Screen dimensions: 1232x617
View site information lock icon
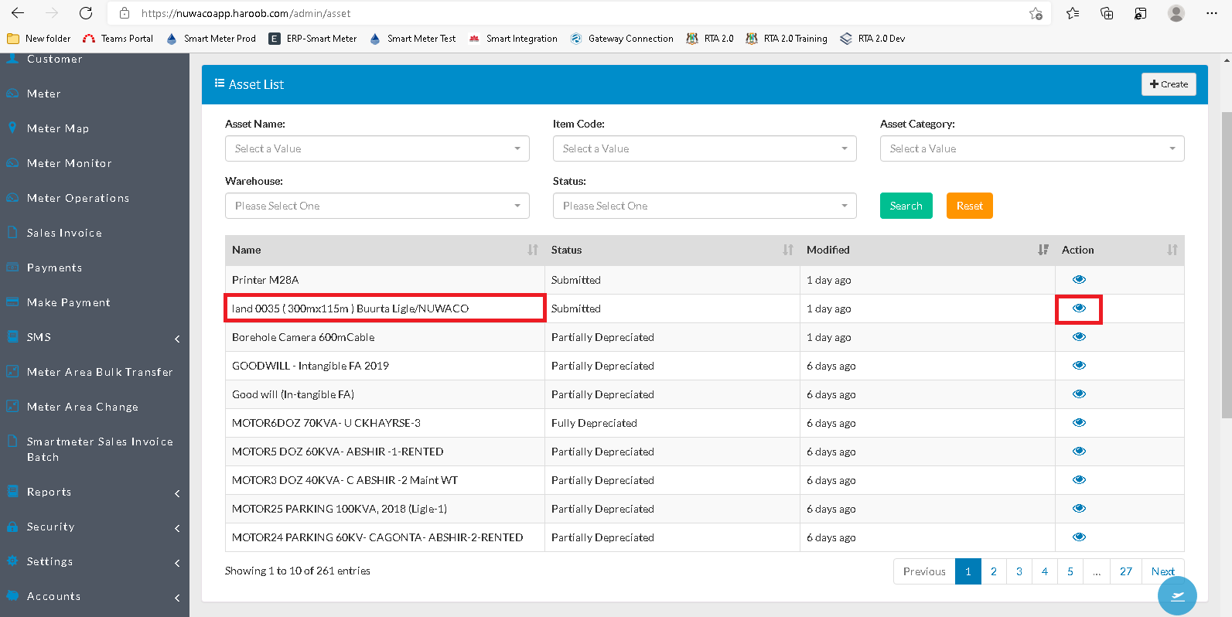[125, 13]
